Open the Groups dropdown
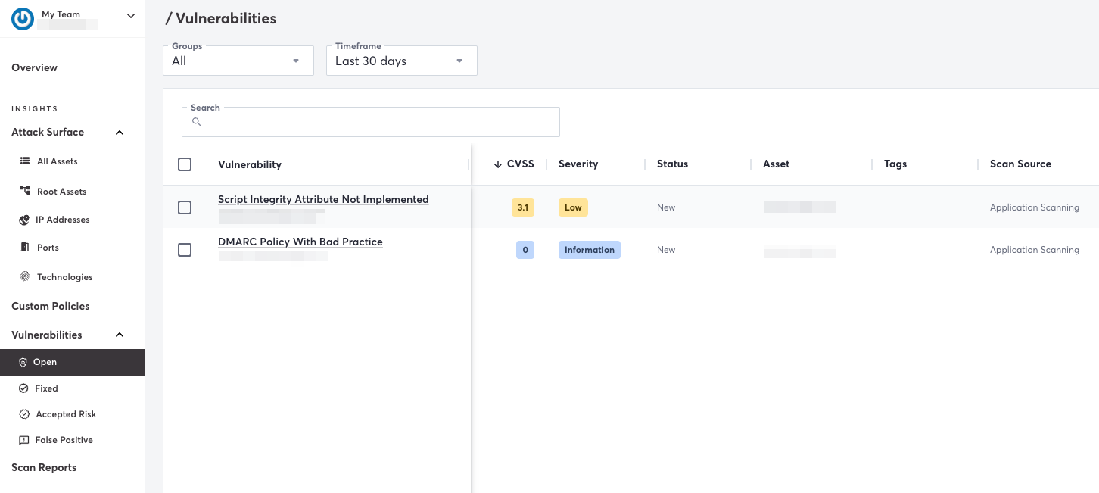Viewport: 1099px width, 493px height. (x=238, y=61)
